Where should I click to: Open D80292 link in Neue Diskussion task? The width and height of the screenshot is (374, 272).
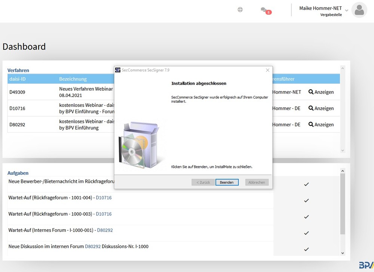coord(93,247)
